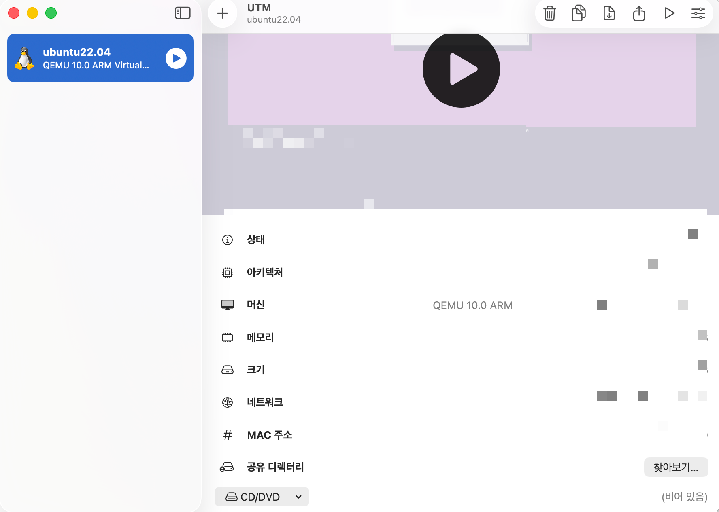
Task: Click the 아키텍처 chip icon
Action: [x=228, y=273]
